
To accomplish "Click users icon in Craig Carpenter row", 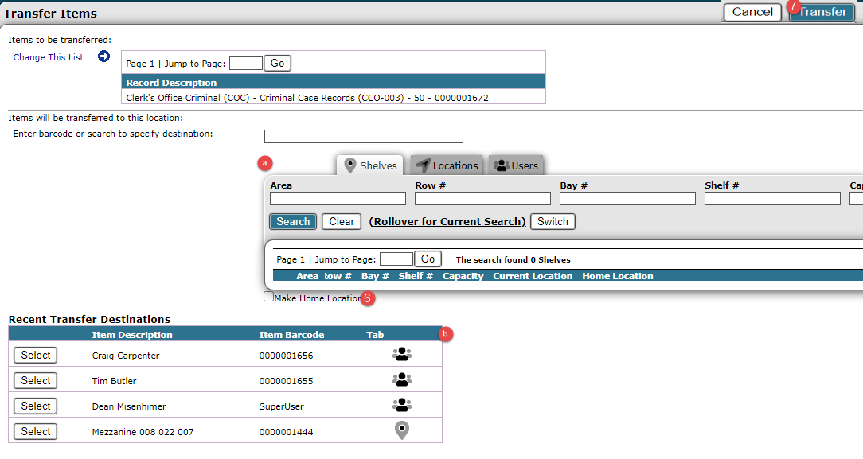I will [402, 355].
